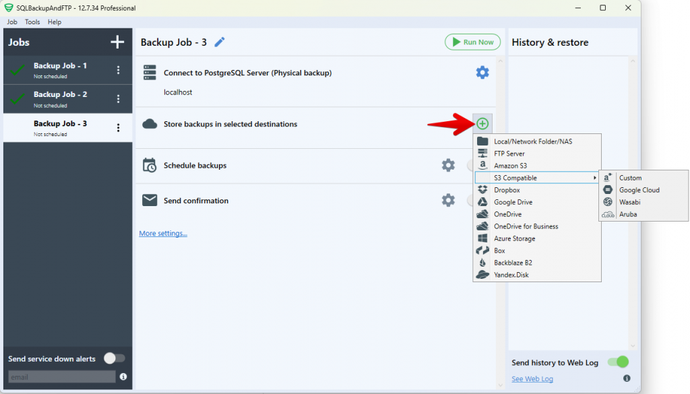Choose Google Drive destination
690x394 pixels.
(x=537, y=202)
